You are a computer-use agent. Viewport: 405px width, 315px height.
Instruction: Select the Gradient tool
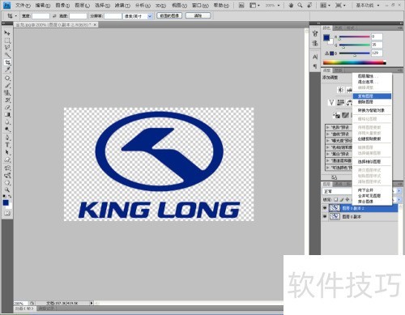click(7, 115)
